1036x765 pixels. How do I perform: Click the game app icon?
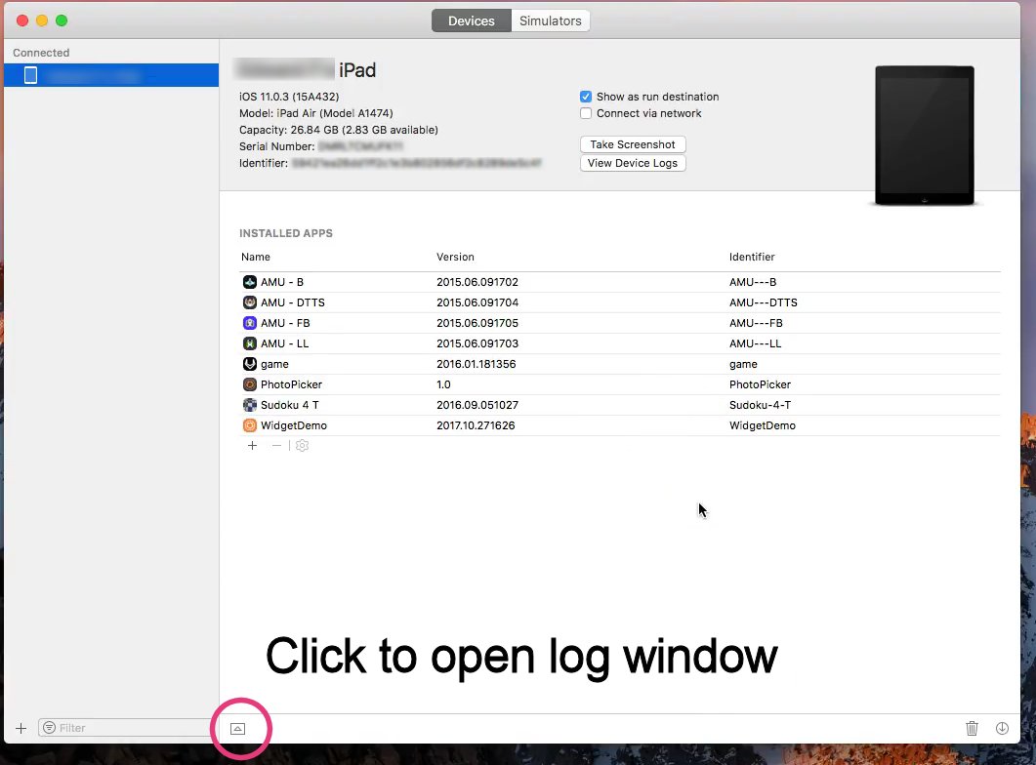point(250,364)
